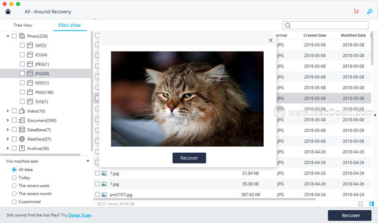
Task: Close the image preview popup
Action: click(270, 41)
